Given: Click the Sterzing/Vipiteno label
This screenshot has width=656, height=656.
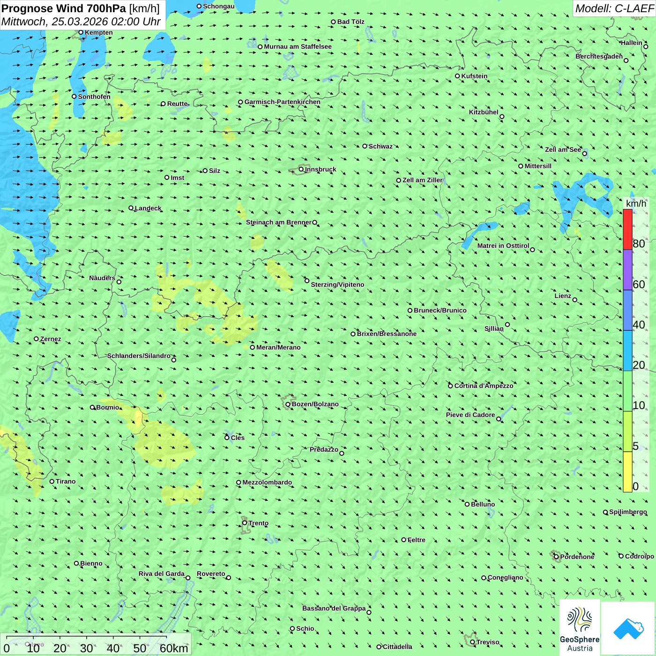Looking at the screenshot, I should point(337,284).
